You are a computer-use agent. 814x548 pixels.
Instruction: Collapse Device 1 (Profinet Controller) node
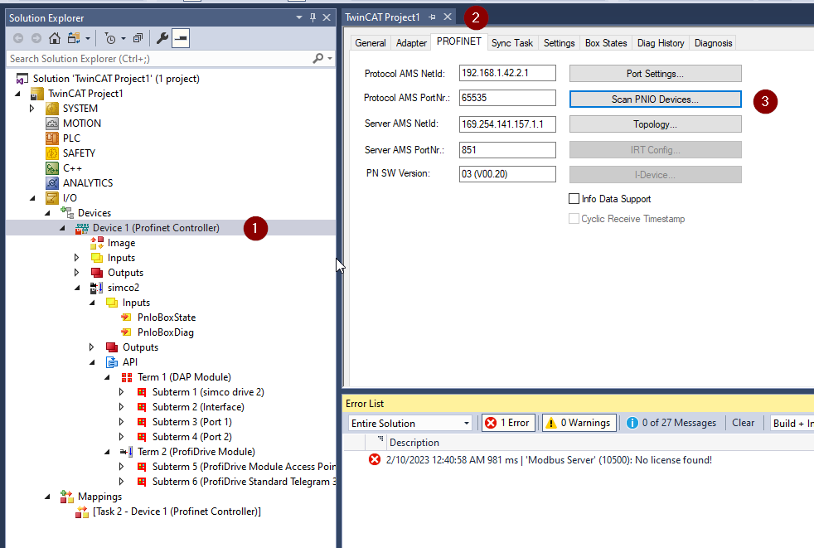pyautogui.click(x=62, y=228)
